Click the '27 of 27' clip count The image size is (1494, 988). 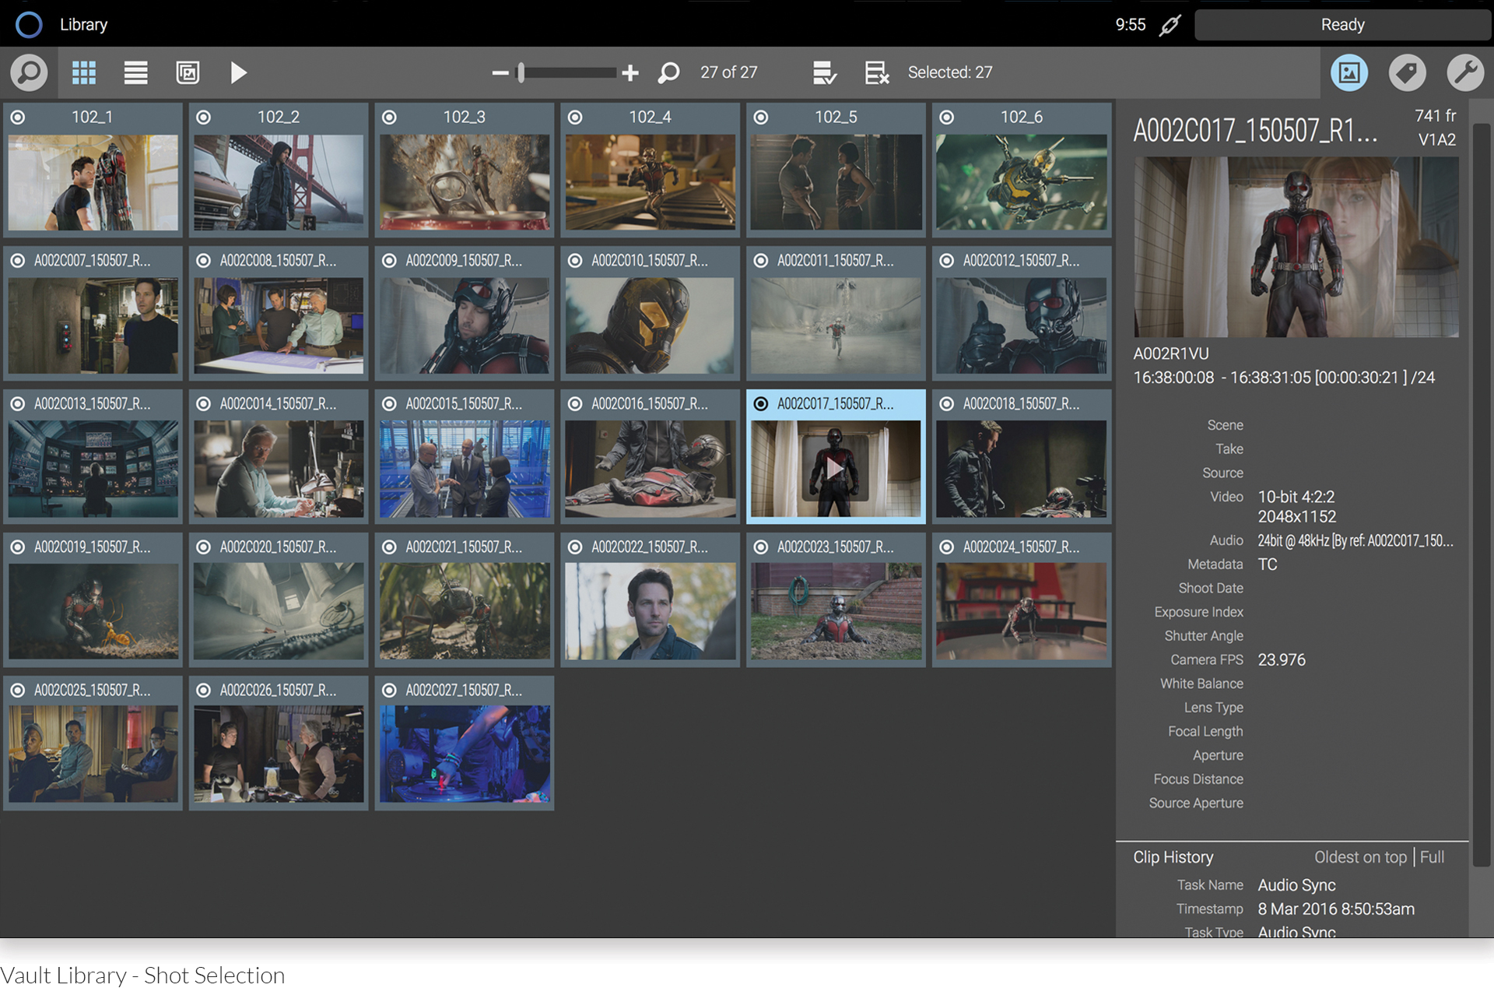pos(729,72)
